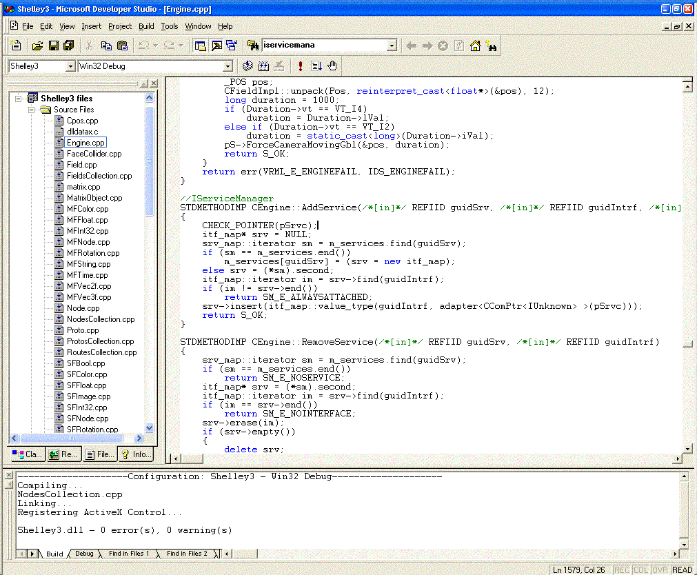Open the Tools menu

[170, 26]
